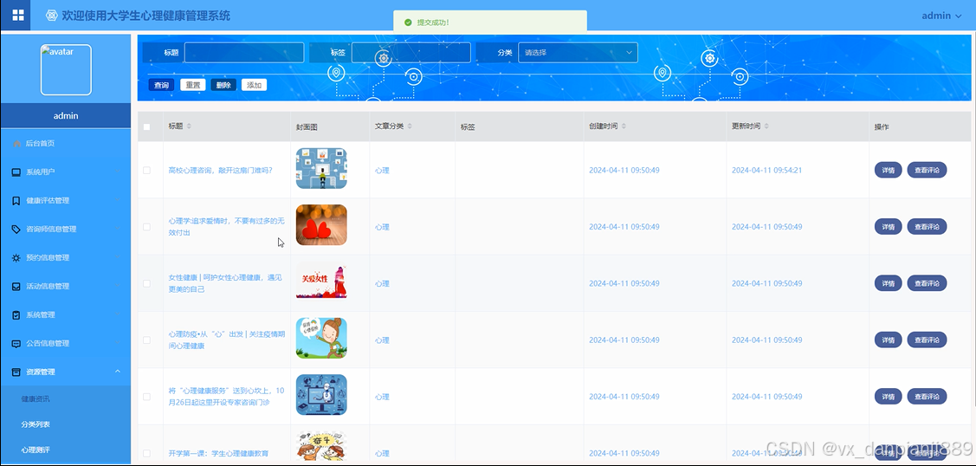Check the row for 心理防疫 article

coord(147,340)
